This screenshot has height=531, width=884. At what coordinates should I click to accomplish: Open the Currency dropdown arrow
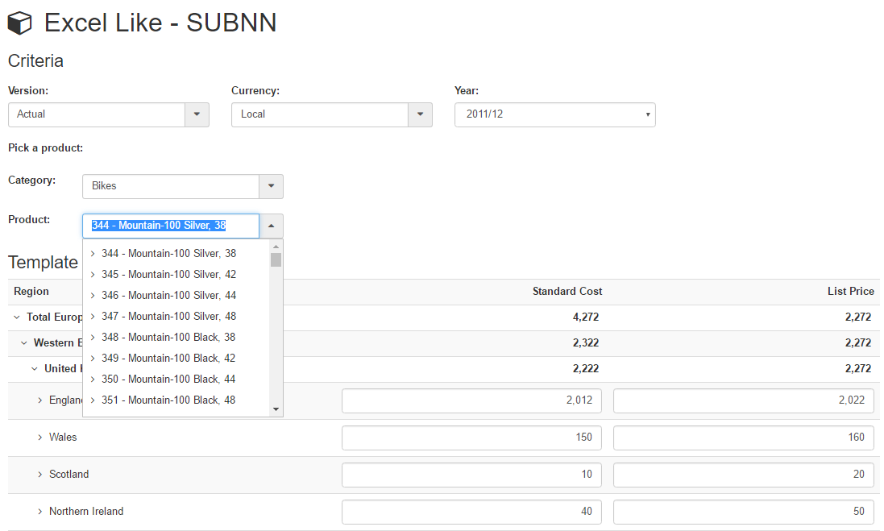420,114
